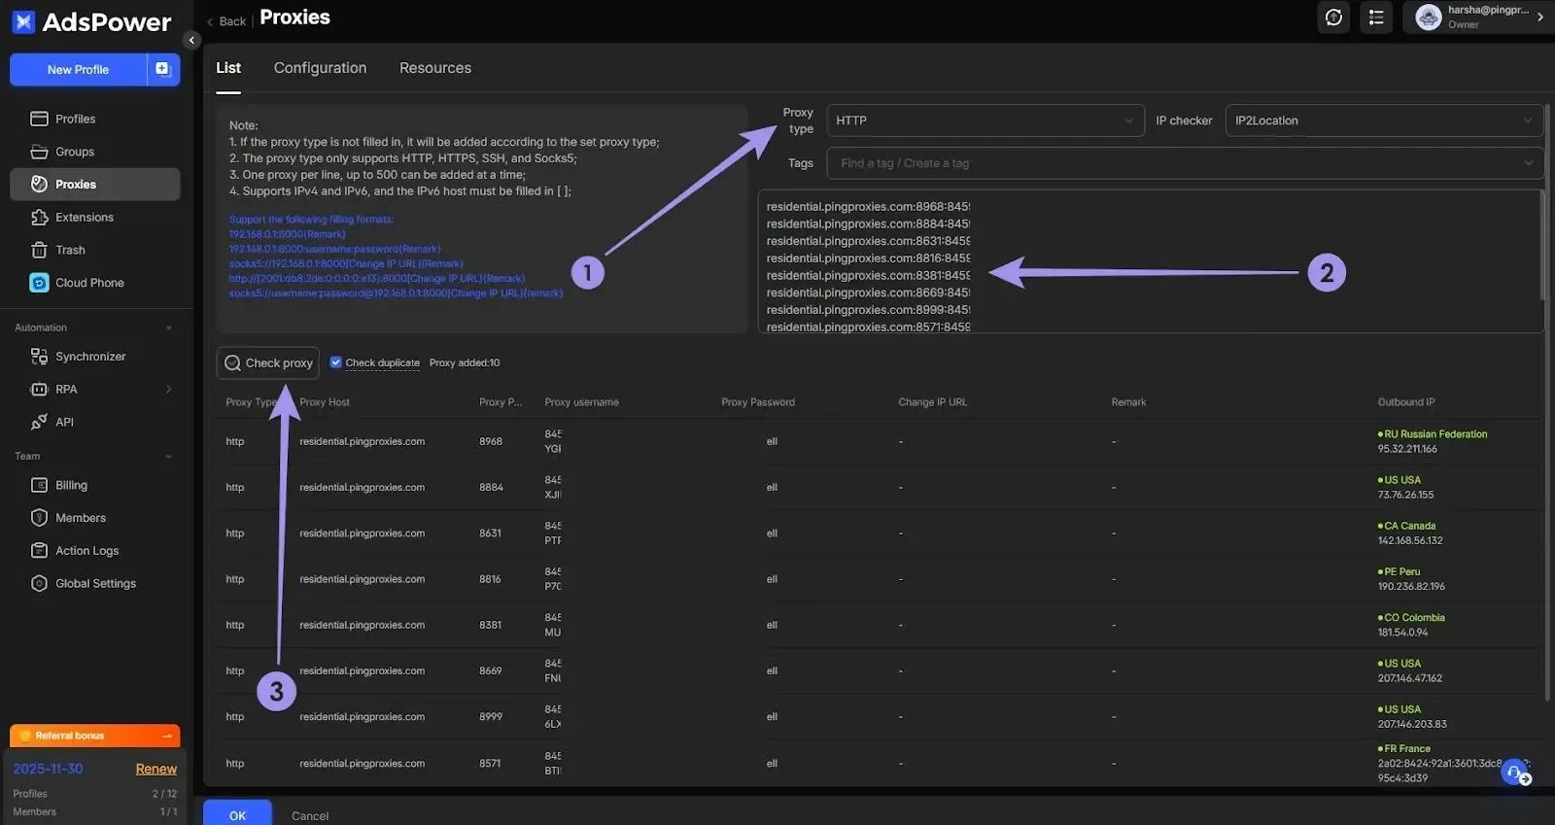This screenshot has width=1555, height=825.
Task: Click the refresh/update icon in top bar
Action: click(x=1333, y=17)
